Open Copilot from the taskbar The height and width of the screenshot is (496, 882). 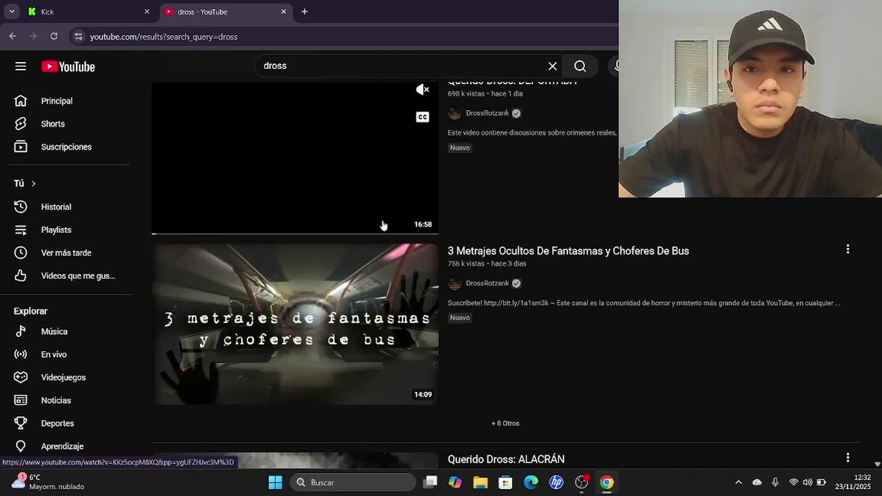click(455, 482)
